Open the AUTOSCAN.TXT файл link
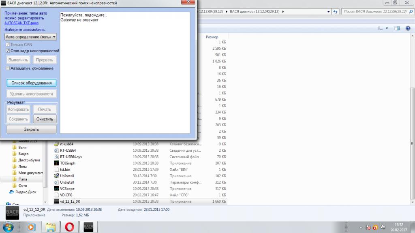The height and width of the screenshot is (233, 415). click(x=21, y=23)
